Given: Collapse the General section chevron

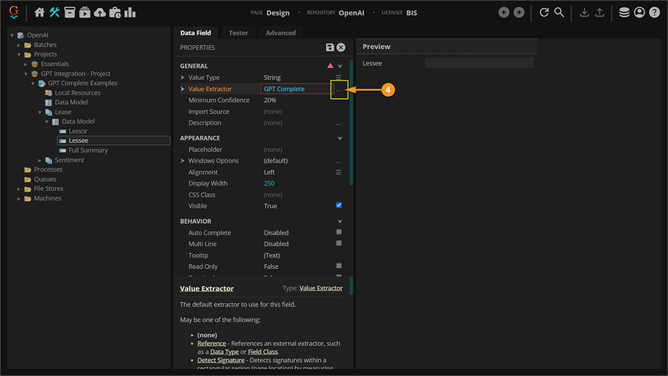Looking at the screenshot, I should point(340,66).
